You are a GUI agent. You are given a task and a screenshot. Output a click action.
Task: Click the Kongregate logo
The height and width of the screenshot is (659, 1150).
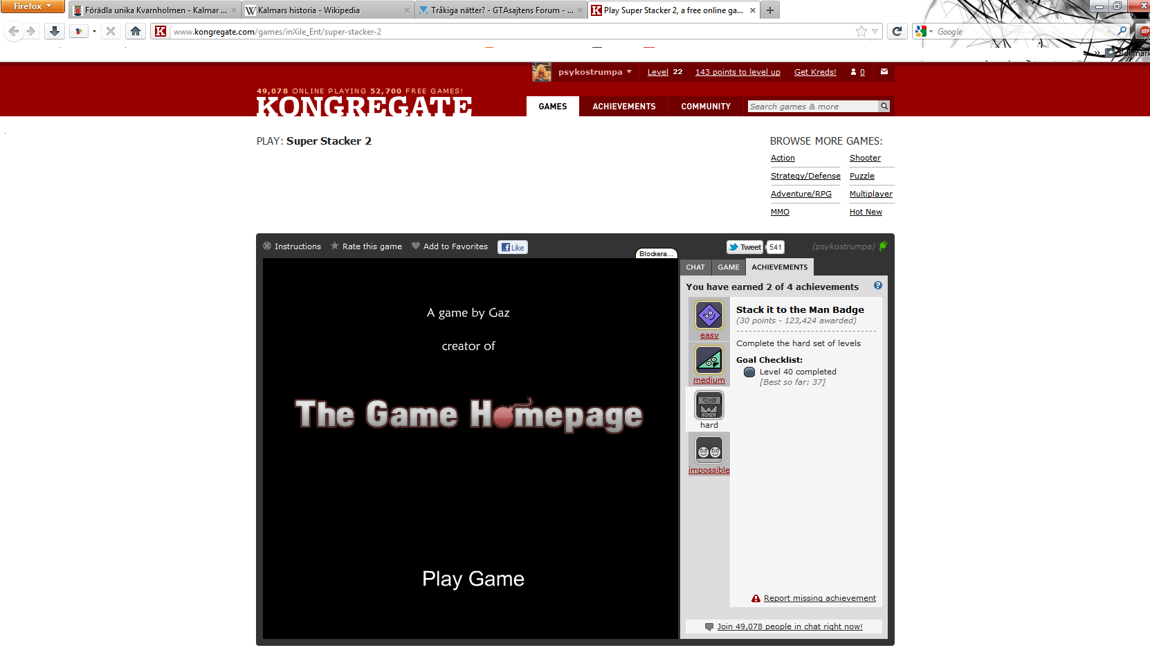pos(365,106)
